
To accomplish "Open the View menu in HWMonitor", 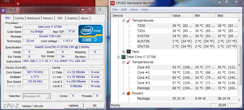I will pyautogui.click(x=134, y=9).
